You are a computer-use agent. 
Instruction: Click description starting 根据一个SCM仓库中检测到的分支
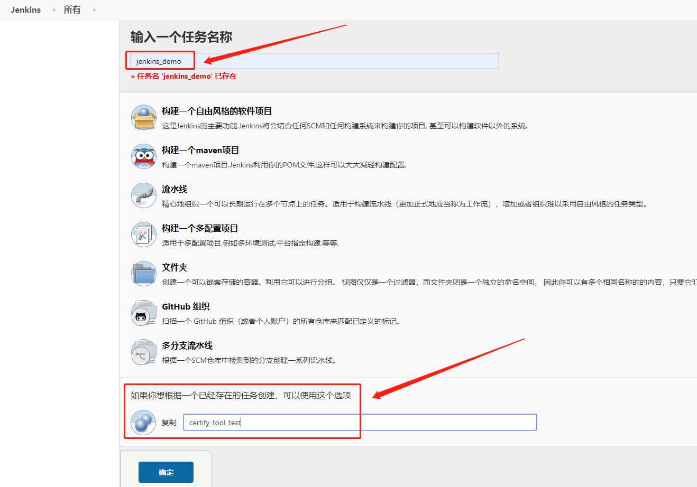(249, 360)
